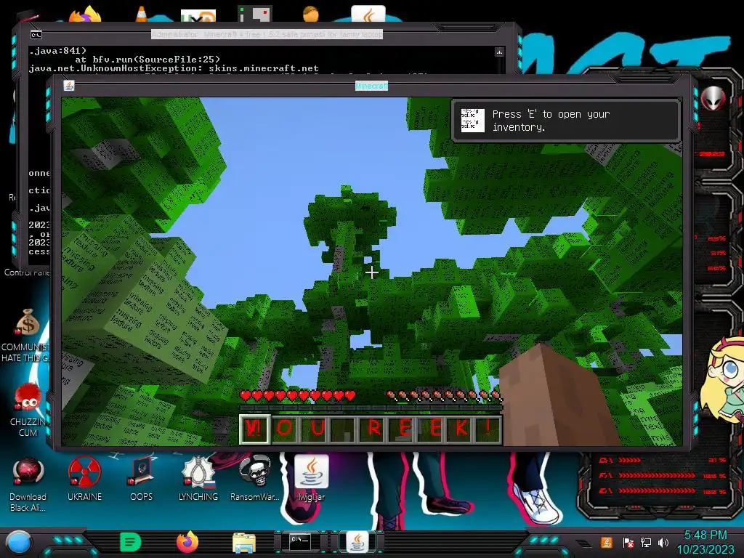Click the alien head gadget icon

pyautogui.click(x=713, y=99)
